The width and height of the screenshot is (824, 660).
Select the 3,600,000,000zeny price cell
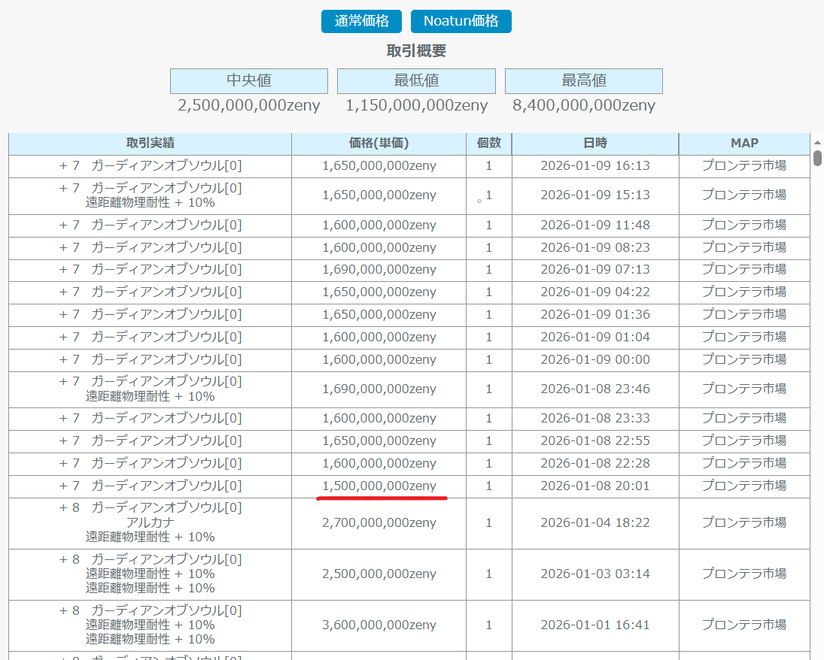coord(379,625)
